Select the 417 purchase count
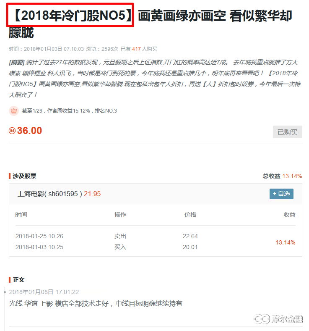 click(x=136, y=49)
